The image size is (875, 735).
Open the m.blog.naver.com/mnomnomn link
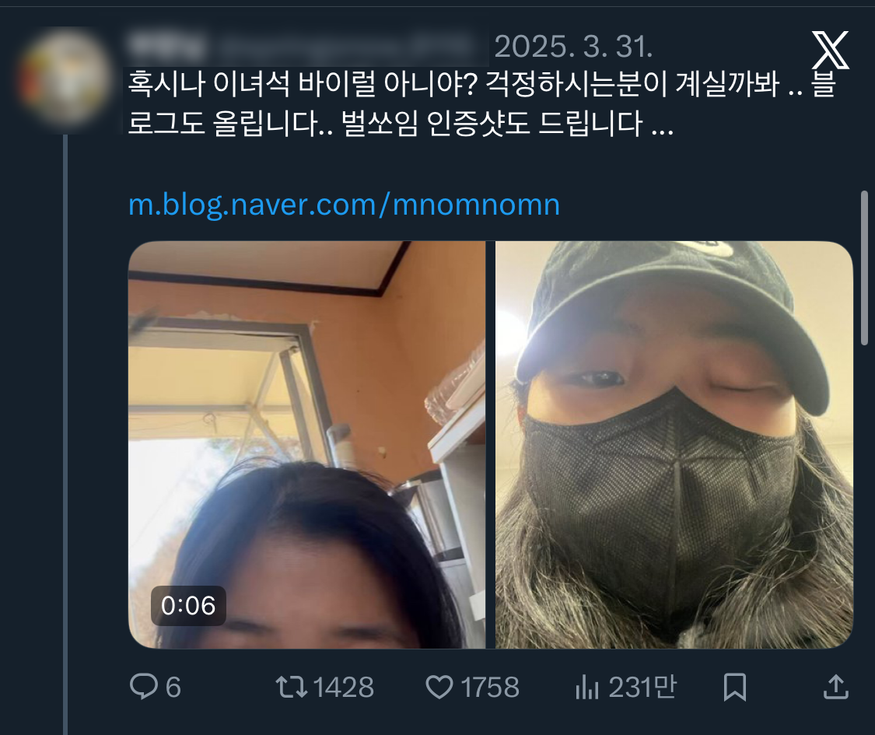pyautogui.click(x=344, y=205)
